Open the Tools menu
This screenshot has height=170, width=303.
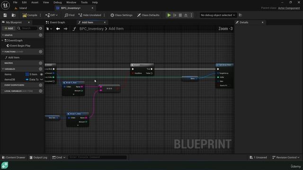coord(84,2)
